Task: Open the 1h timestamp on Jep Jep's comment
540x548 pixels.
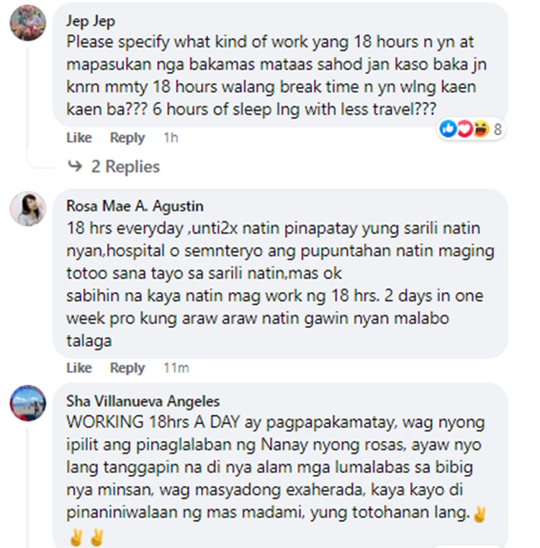Action: coord(171,137)
